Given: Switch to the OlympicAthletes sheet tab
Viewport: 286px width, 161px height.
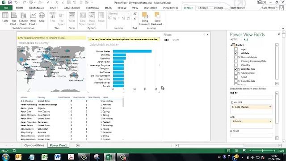Looking at the screenshot, I should tap(34, 145).
